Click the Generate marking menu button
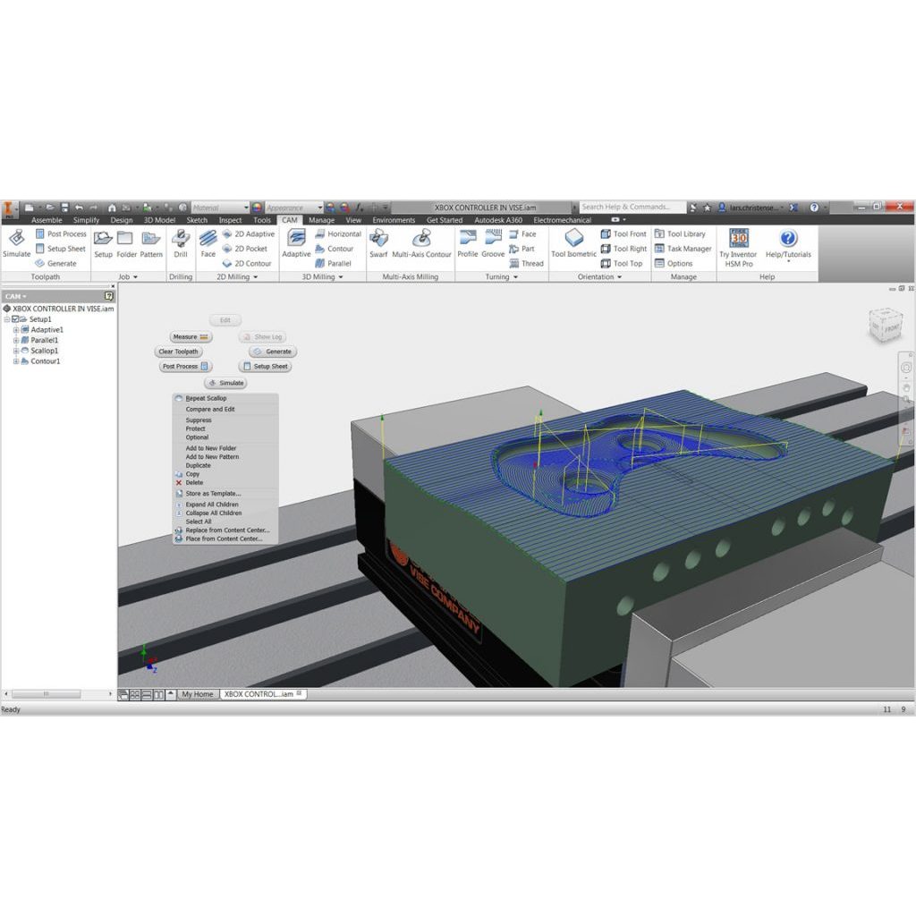 click(273, 352)
